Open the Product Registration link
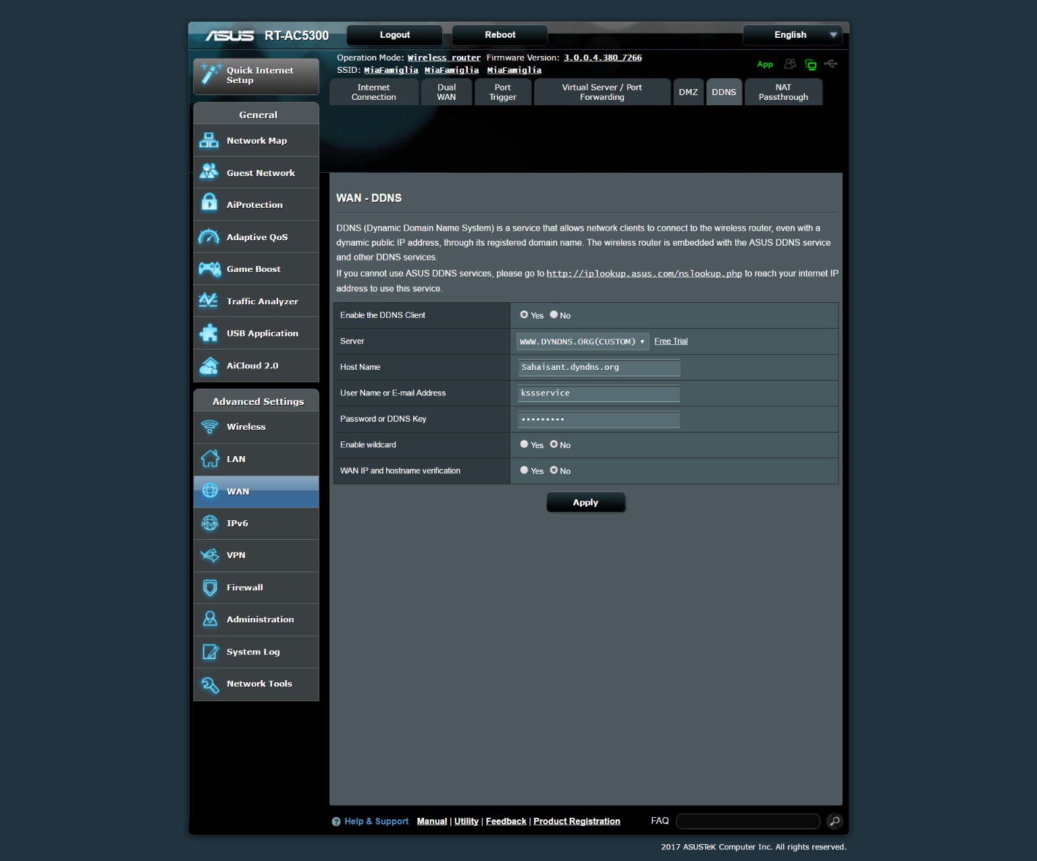This screenshot has width=1037, height=861. pyautogui.click(x=577, y=821)
